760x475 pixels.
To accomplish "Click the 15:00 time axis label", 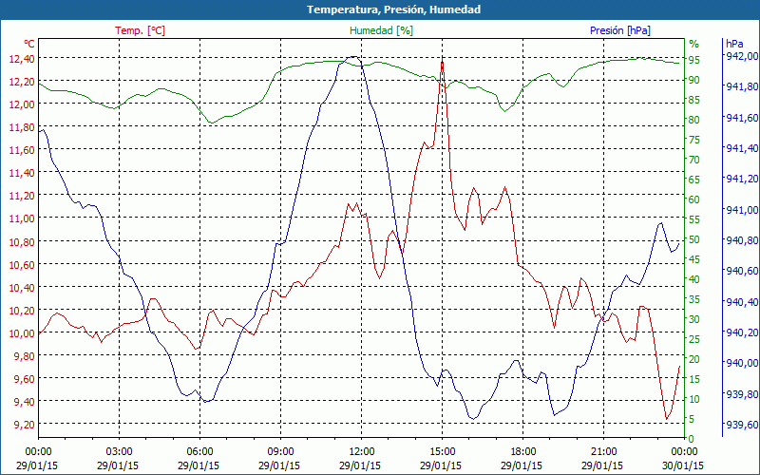I will click(x=442, y=452).
